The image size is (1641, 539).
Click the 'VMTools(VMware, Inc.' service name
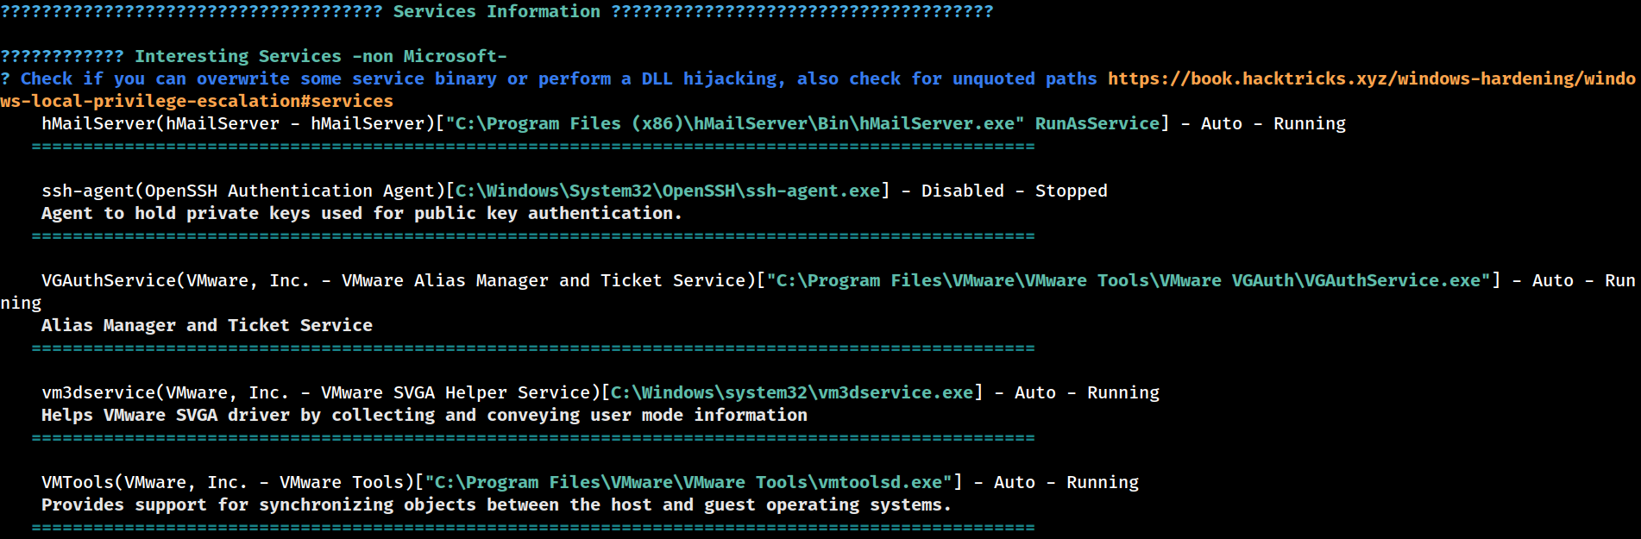[x=145, y=482]
